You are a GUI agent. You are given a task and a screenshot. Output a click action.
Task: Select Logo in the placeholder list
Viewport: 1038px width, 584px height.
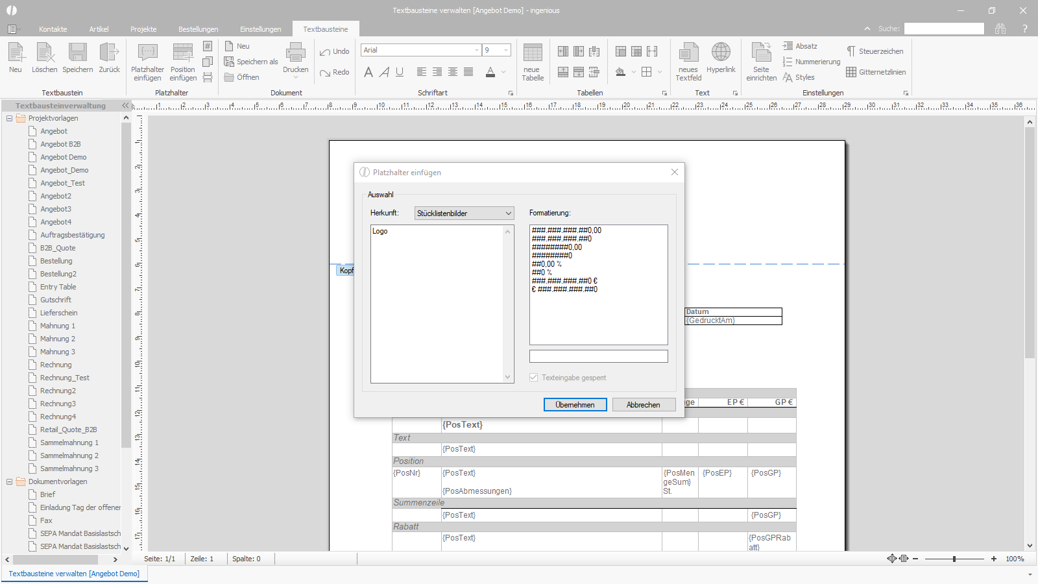tap(380, 231)
